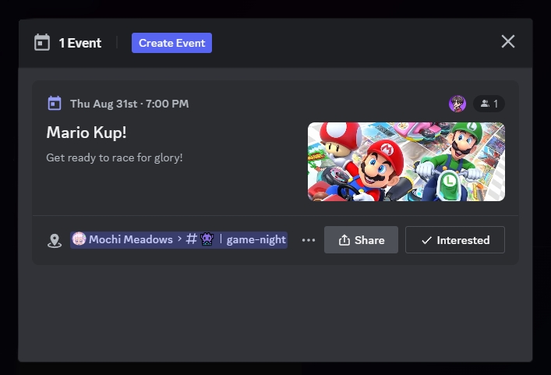Image resolution: width=551 pixels, height=375 pixels.
Task: Open the game-night channel link
Action: pyautogui.click(x=256, y=239)
